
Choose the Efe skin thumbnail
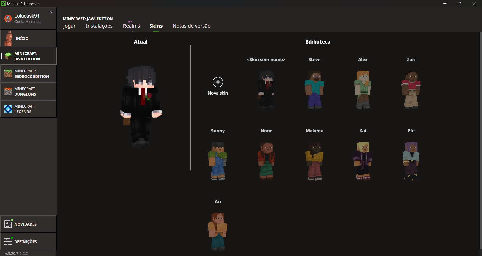(411, 161)
